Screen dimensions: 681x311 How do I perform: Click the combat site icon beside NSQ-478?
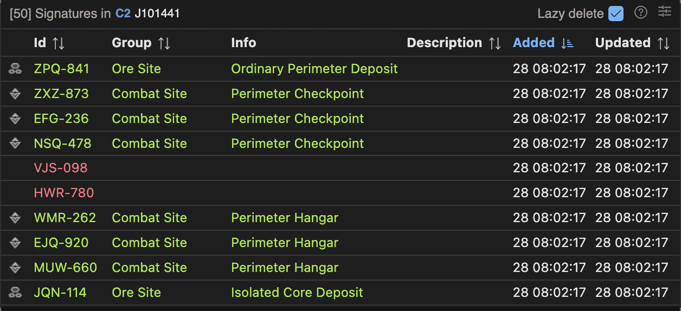pyautogui.click(x=15, y=144)
